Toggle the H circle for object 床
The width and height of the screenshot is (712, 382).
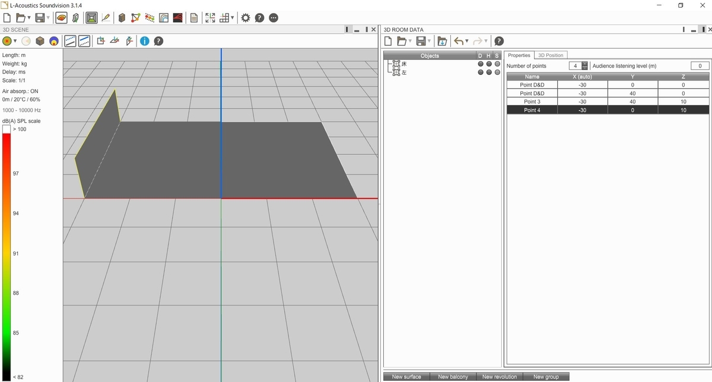point(489,64)
